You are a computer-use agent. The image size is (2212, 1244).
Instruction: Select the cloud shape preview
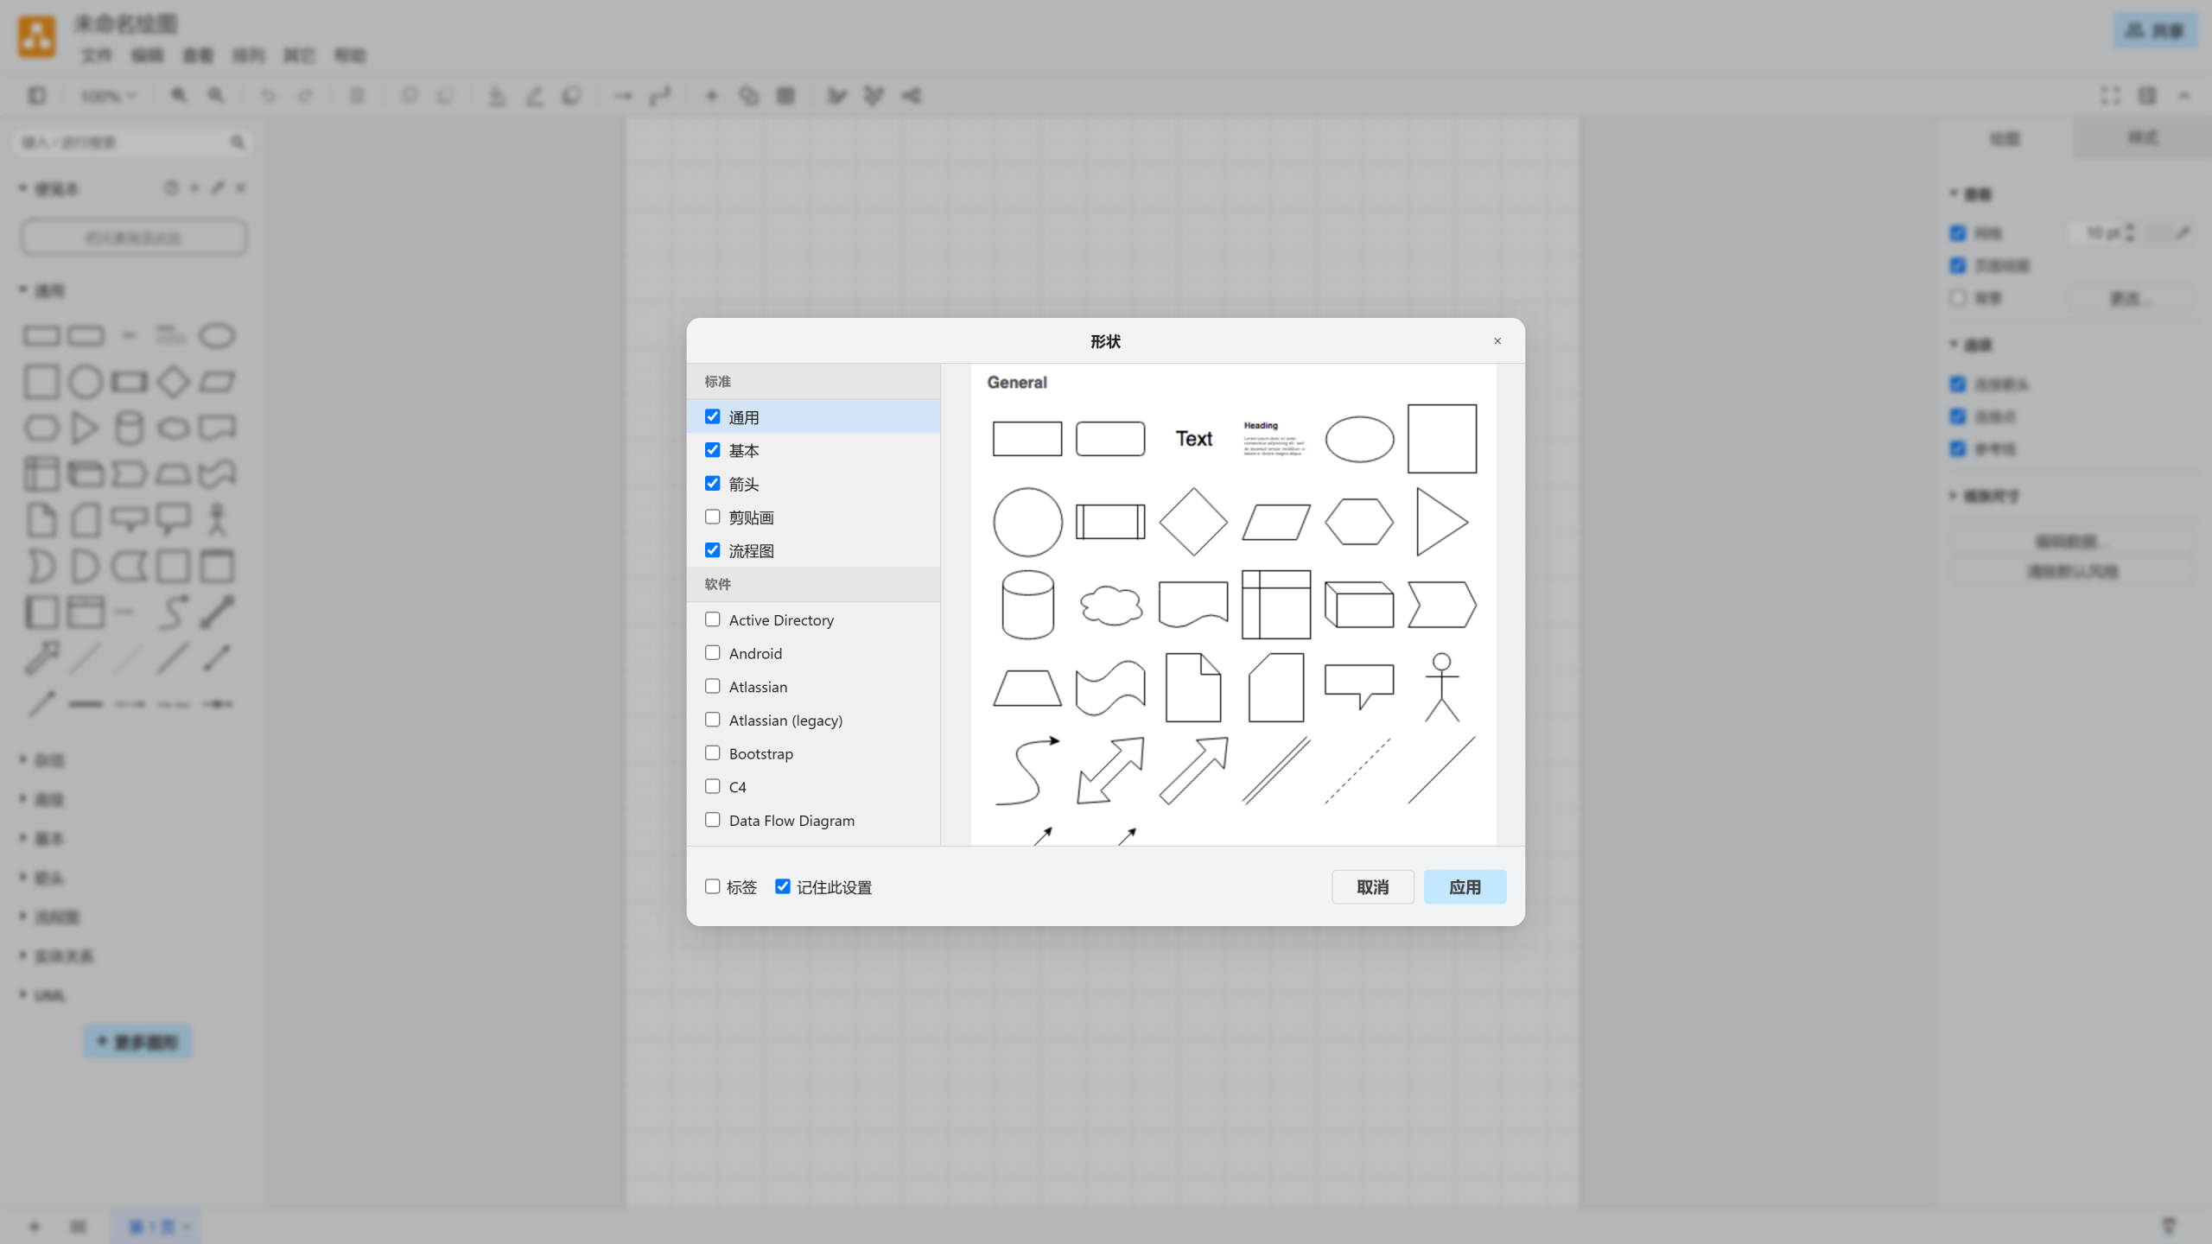click(x=1110, y=605)
